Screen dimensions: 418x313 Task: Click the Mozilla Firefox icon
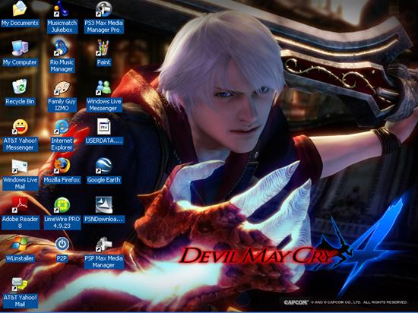coord(62,166)
